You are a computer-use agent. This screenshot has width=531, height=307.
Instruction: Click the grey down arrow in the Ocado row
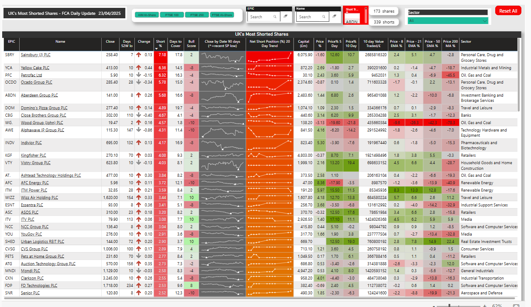coord(139,82)
